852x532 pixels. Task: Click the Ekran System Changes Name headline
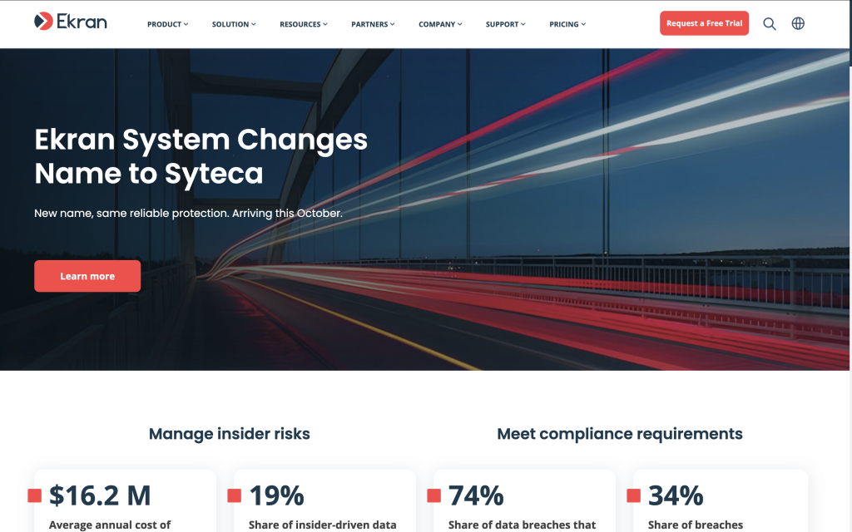201,156
